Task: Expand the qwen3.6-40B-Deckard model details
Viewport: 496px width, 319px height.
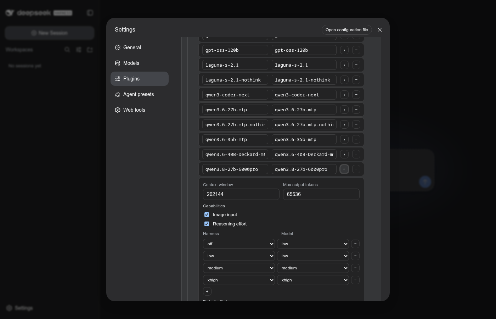Action: 344,155
